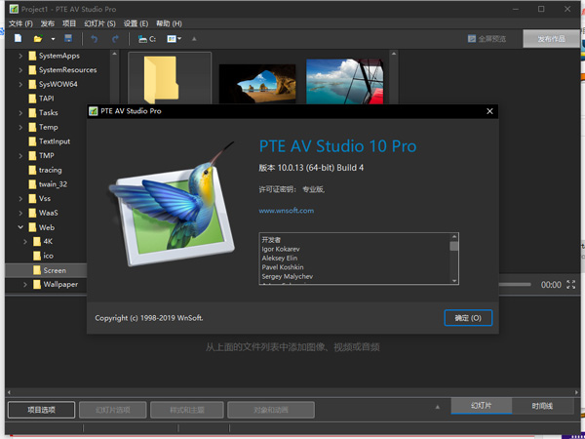Click the PTE app icon in main title bar

tap(14, 9)
